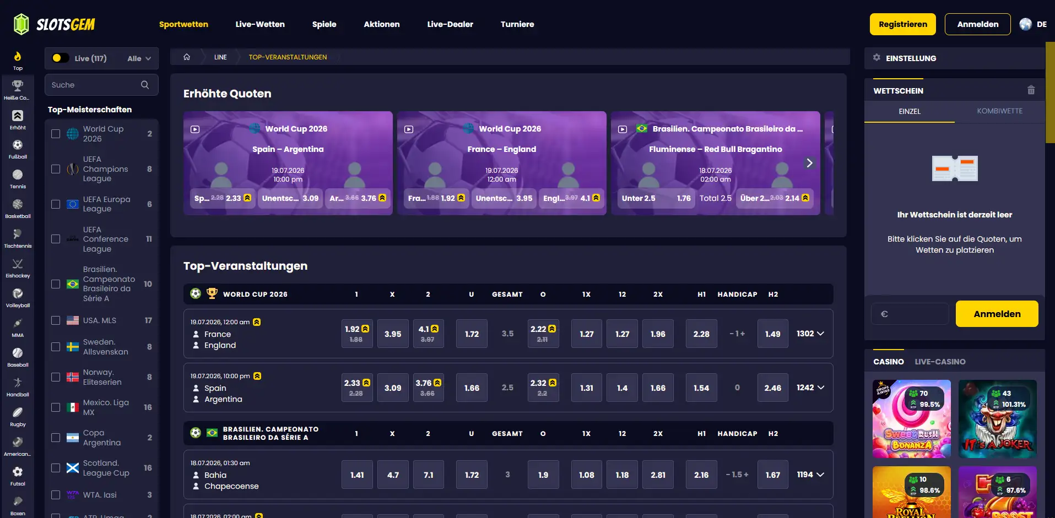Check the UEFA Europa League checkbox
The height and width of the screenshot is (518, 1055).
pos(56,204)
